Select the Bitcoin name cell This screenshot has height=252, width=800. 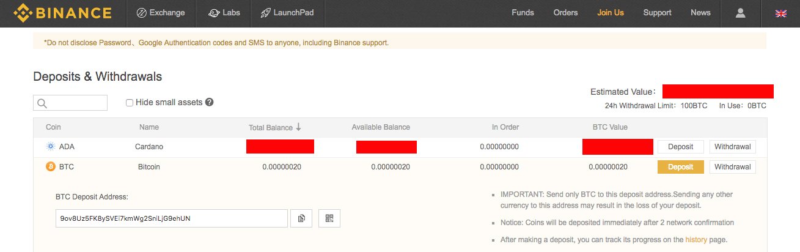pyautogui.click(x=149, y=166)
